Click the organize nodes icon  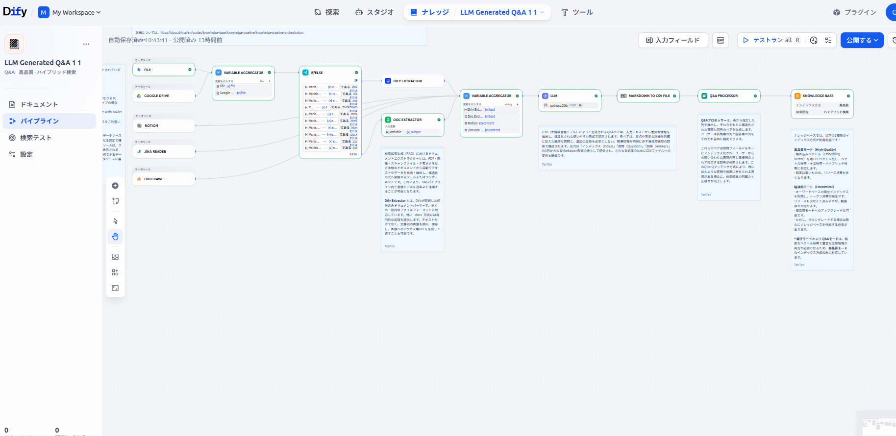pos(115,272)
